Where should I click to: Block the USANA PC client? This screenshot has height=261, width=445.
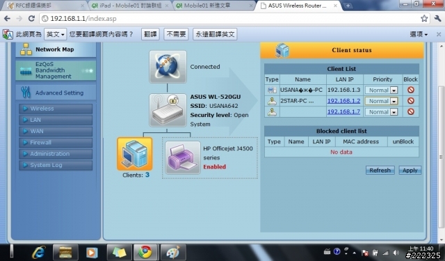coord(410,90)
